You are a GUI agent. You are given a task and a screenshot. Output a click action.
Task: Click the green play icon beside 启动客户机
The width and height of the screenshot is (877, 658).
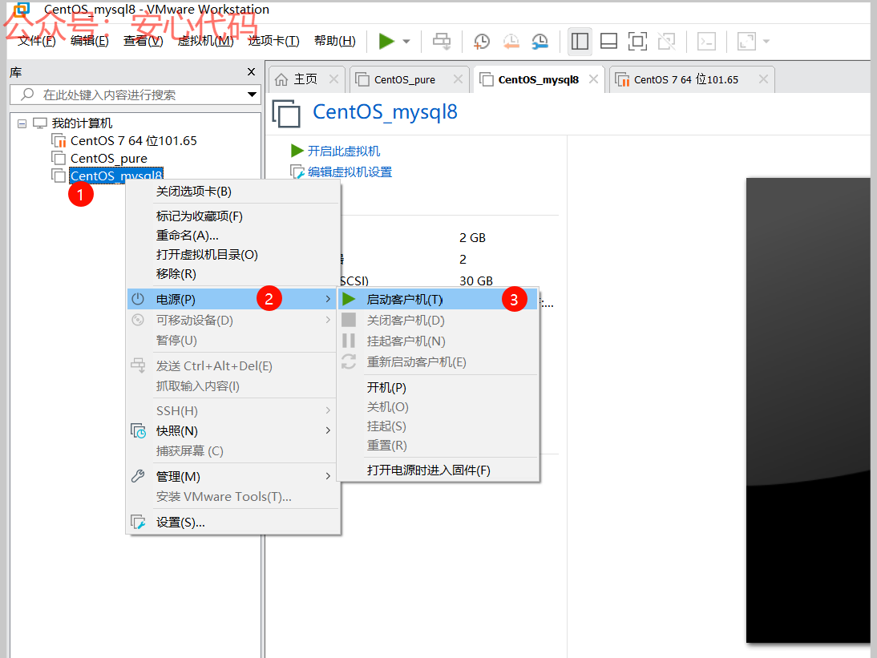[349, 299]
